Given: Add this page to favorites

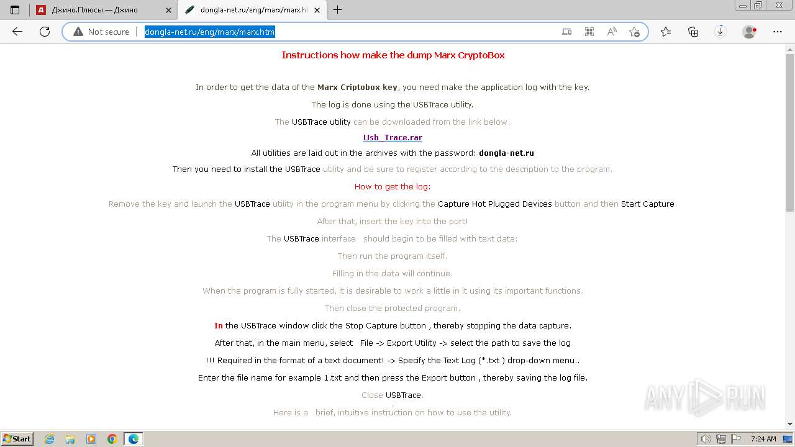Looking at the screenshot, I should (x=634, y=32).
